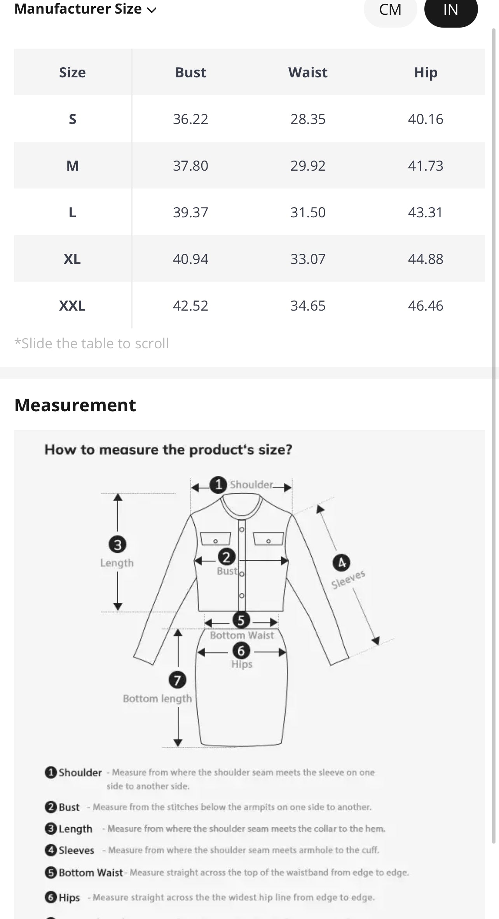The image size is (499, 919).
Task: Click the number 6 Hips marker in diagram
Action: tap(241, 650)
